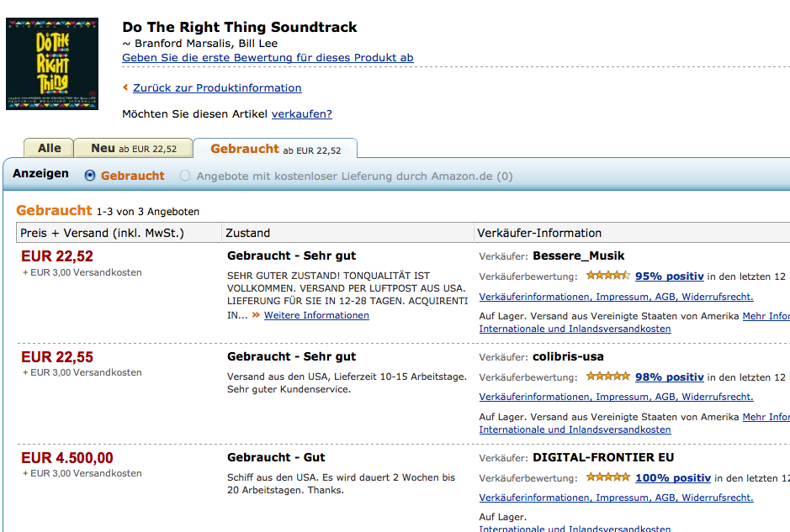Viewport: 790px width, 532px height.
Task: Click DIGITAL-FRONTIER EU star rating
Action: [x=608, y=477]
